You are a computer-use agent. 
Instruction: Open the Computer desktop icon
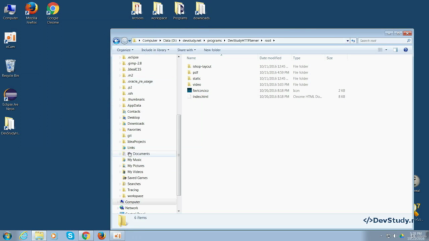tap(10, 12)
